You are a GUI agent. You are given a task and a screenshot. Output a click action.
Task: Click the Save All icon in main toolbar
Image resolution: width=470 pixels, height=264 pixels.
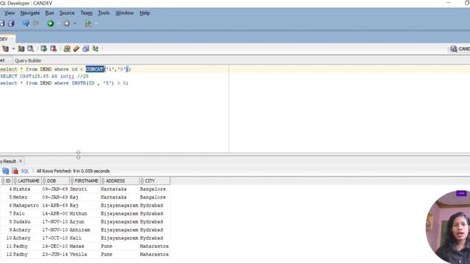point(11,23)
